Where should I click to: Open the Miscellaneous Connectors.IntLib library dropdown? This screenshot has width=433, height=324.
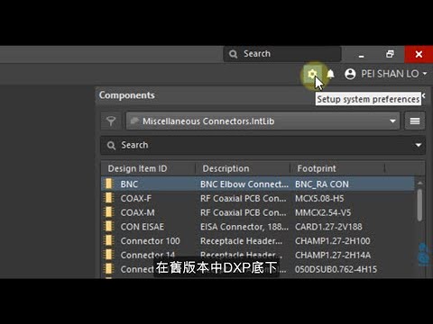[263, 121]
